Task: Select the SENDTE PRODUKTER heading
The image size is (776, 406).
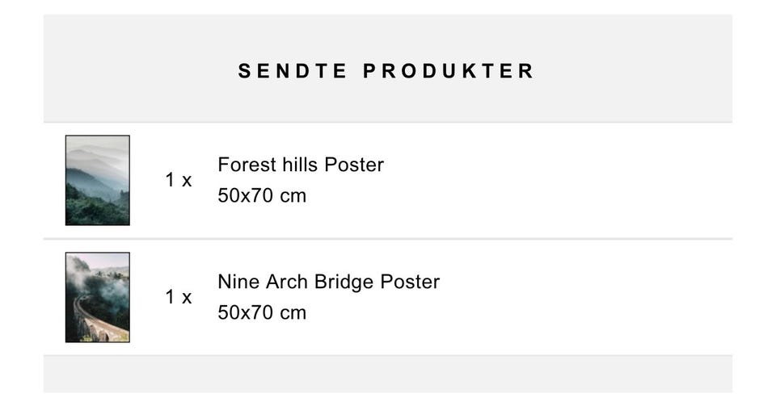Action: tap(386, 71)
